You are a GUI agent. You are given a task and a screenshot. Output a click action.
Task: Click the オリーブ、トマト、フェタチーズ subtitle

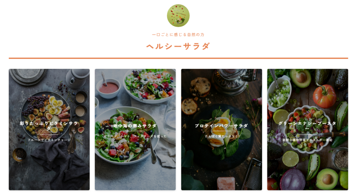[135, 136]
